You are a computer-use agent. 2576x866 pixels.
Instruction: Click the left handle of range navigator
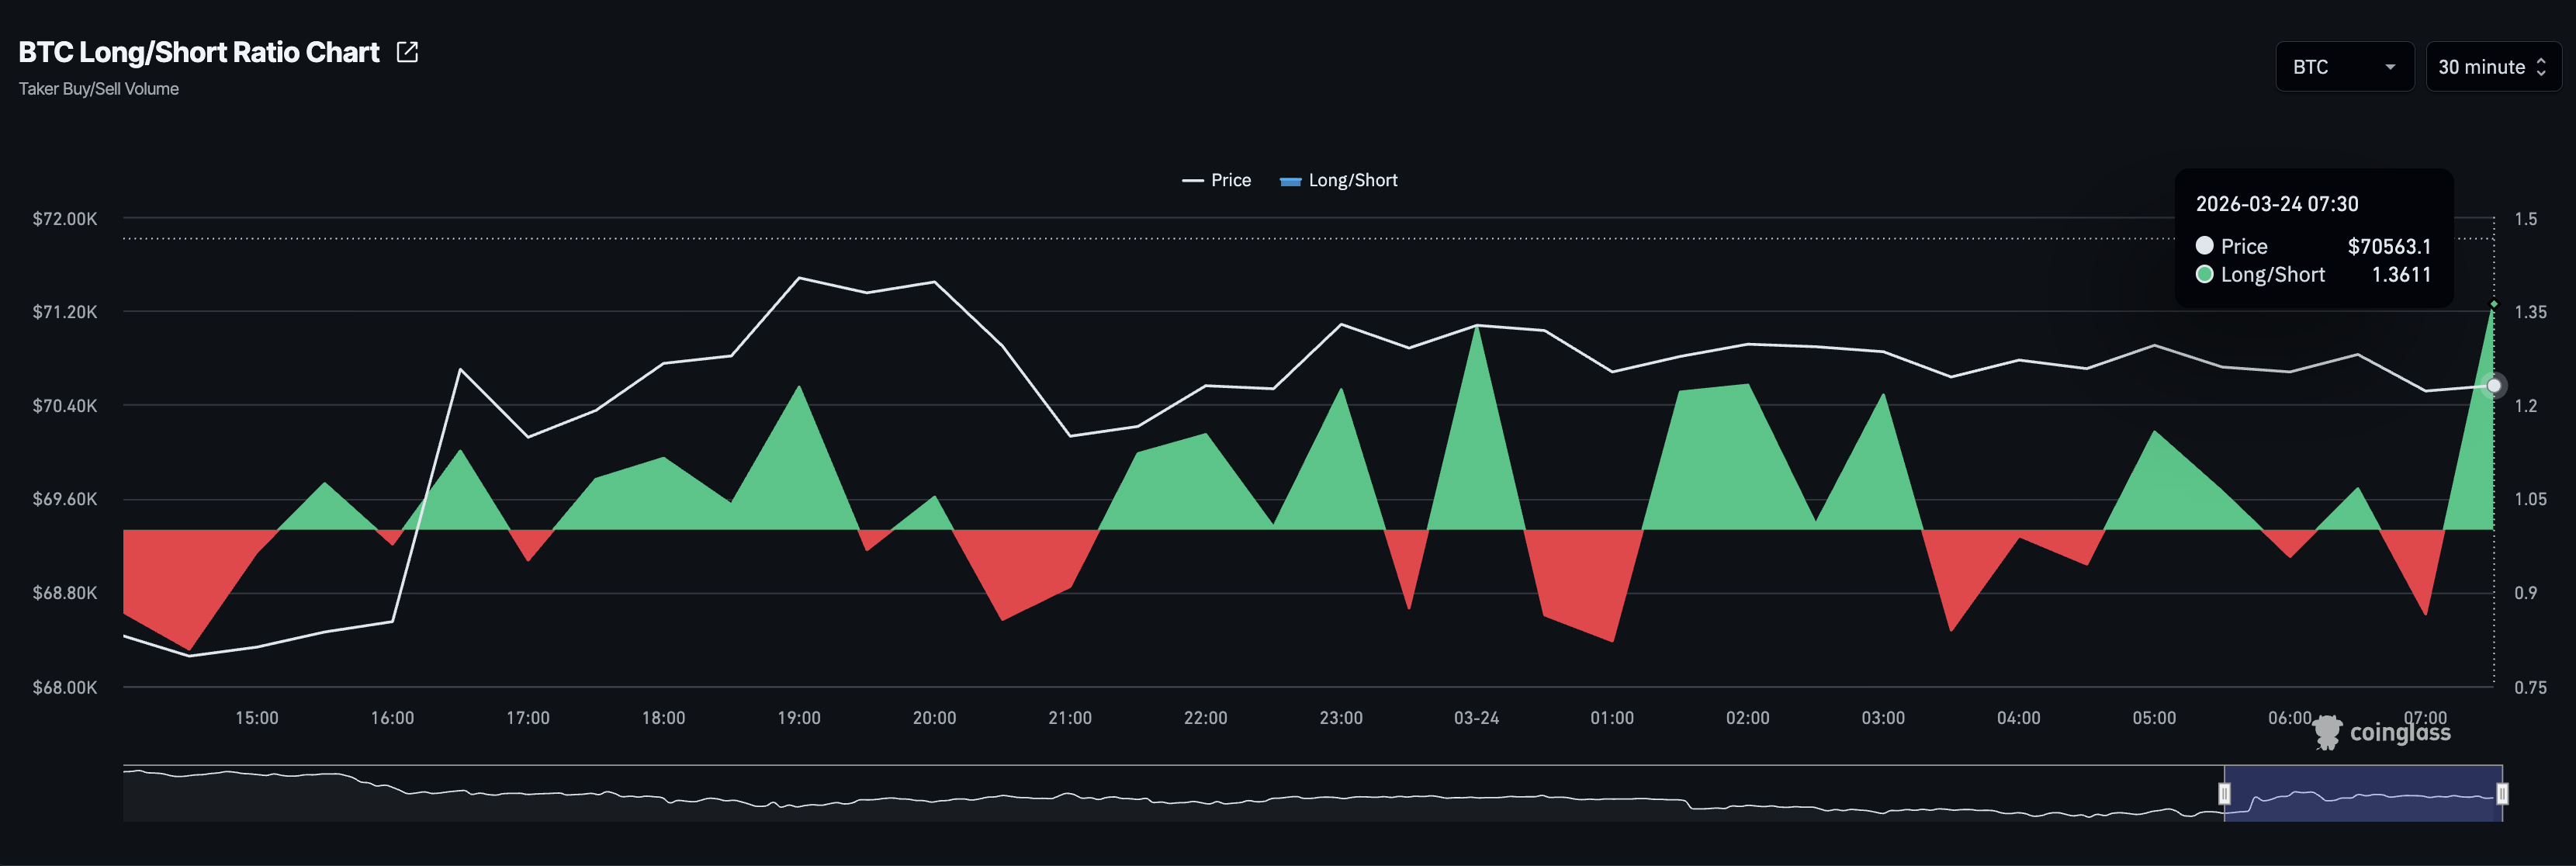coord(2224,793)
